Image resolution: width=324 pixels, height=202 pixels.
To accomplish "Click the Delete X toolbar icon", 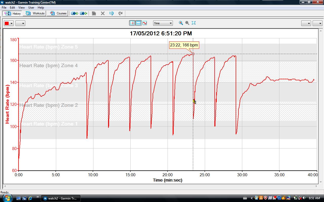I will click(103, 13).
